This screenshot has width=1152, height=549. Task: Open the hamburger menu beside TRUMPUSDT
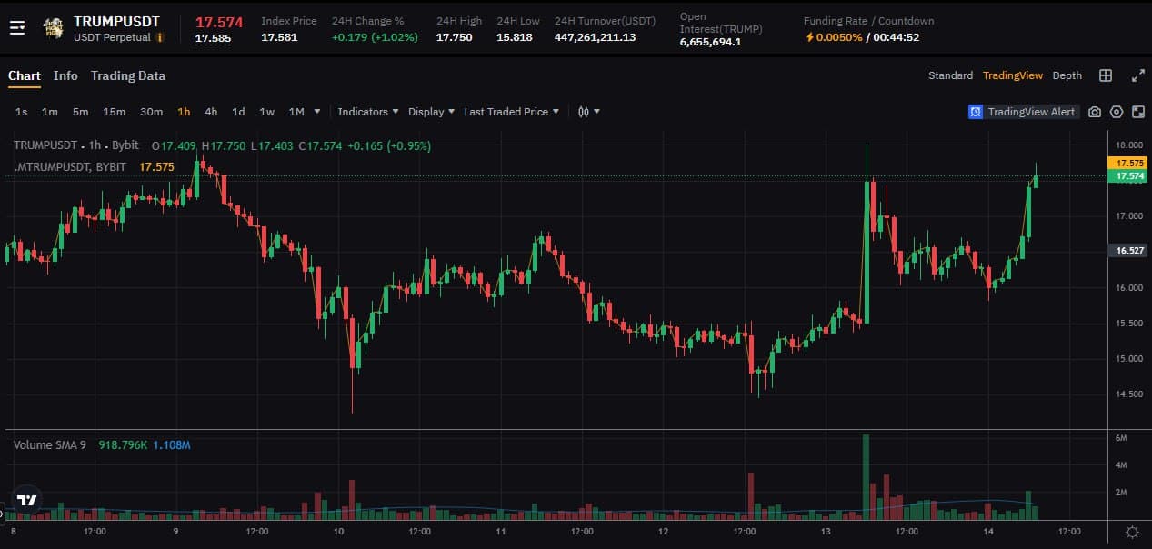tap(17, 27)
